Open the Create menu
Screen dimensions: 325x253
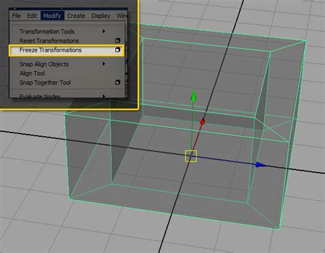coord(76,16)
